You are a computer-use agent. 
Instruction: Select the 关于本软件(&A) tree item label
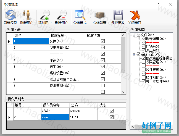[x=157, y=81]
